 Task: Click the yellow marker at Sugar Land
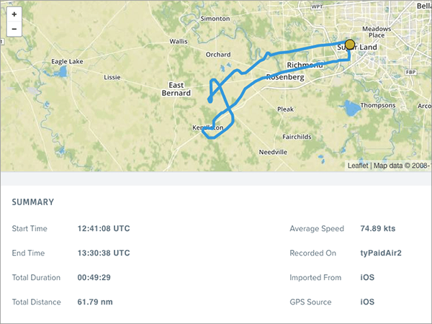tap(350, 45)
